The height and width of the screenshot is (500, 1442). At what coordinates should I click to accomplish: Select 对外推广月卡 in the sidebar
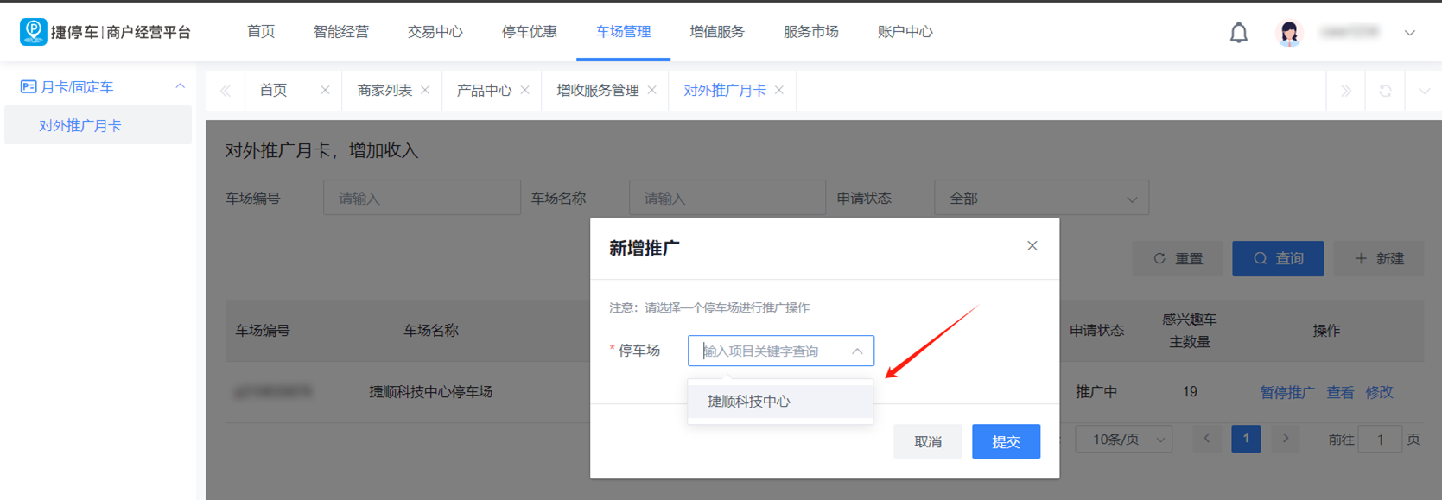(x=80, y=126)
